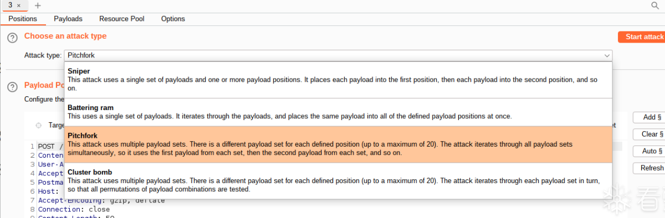Click the Clear § button
Image resolution: width=665 pixels, height=218 pixels.
click(x=649, y=134)
